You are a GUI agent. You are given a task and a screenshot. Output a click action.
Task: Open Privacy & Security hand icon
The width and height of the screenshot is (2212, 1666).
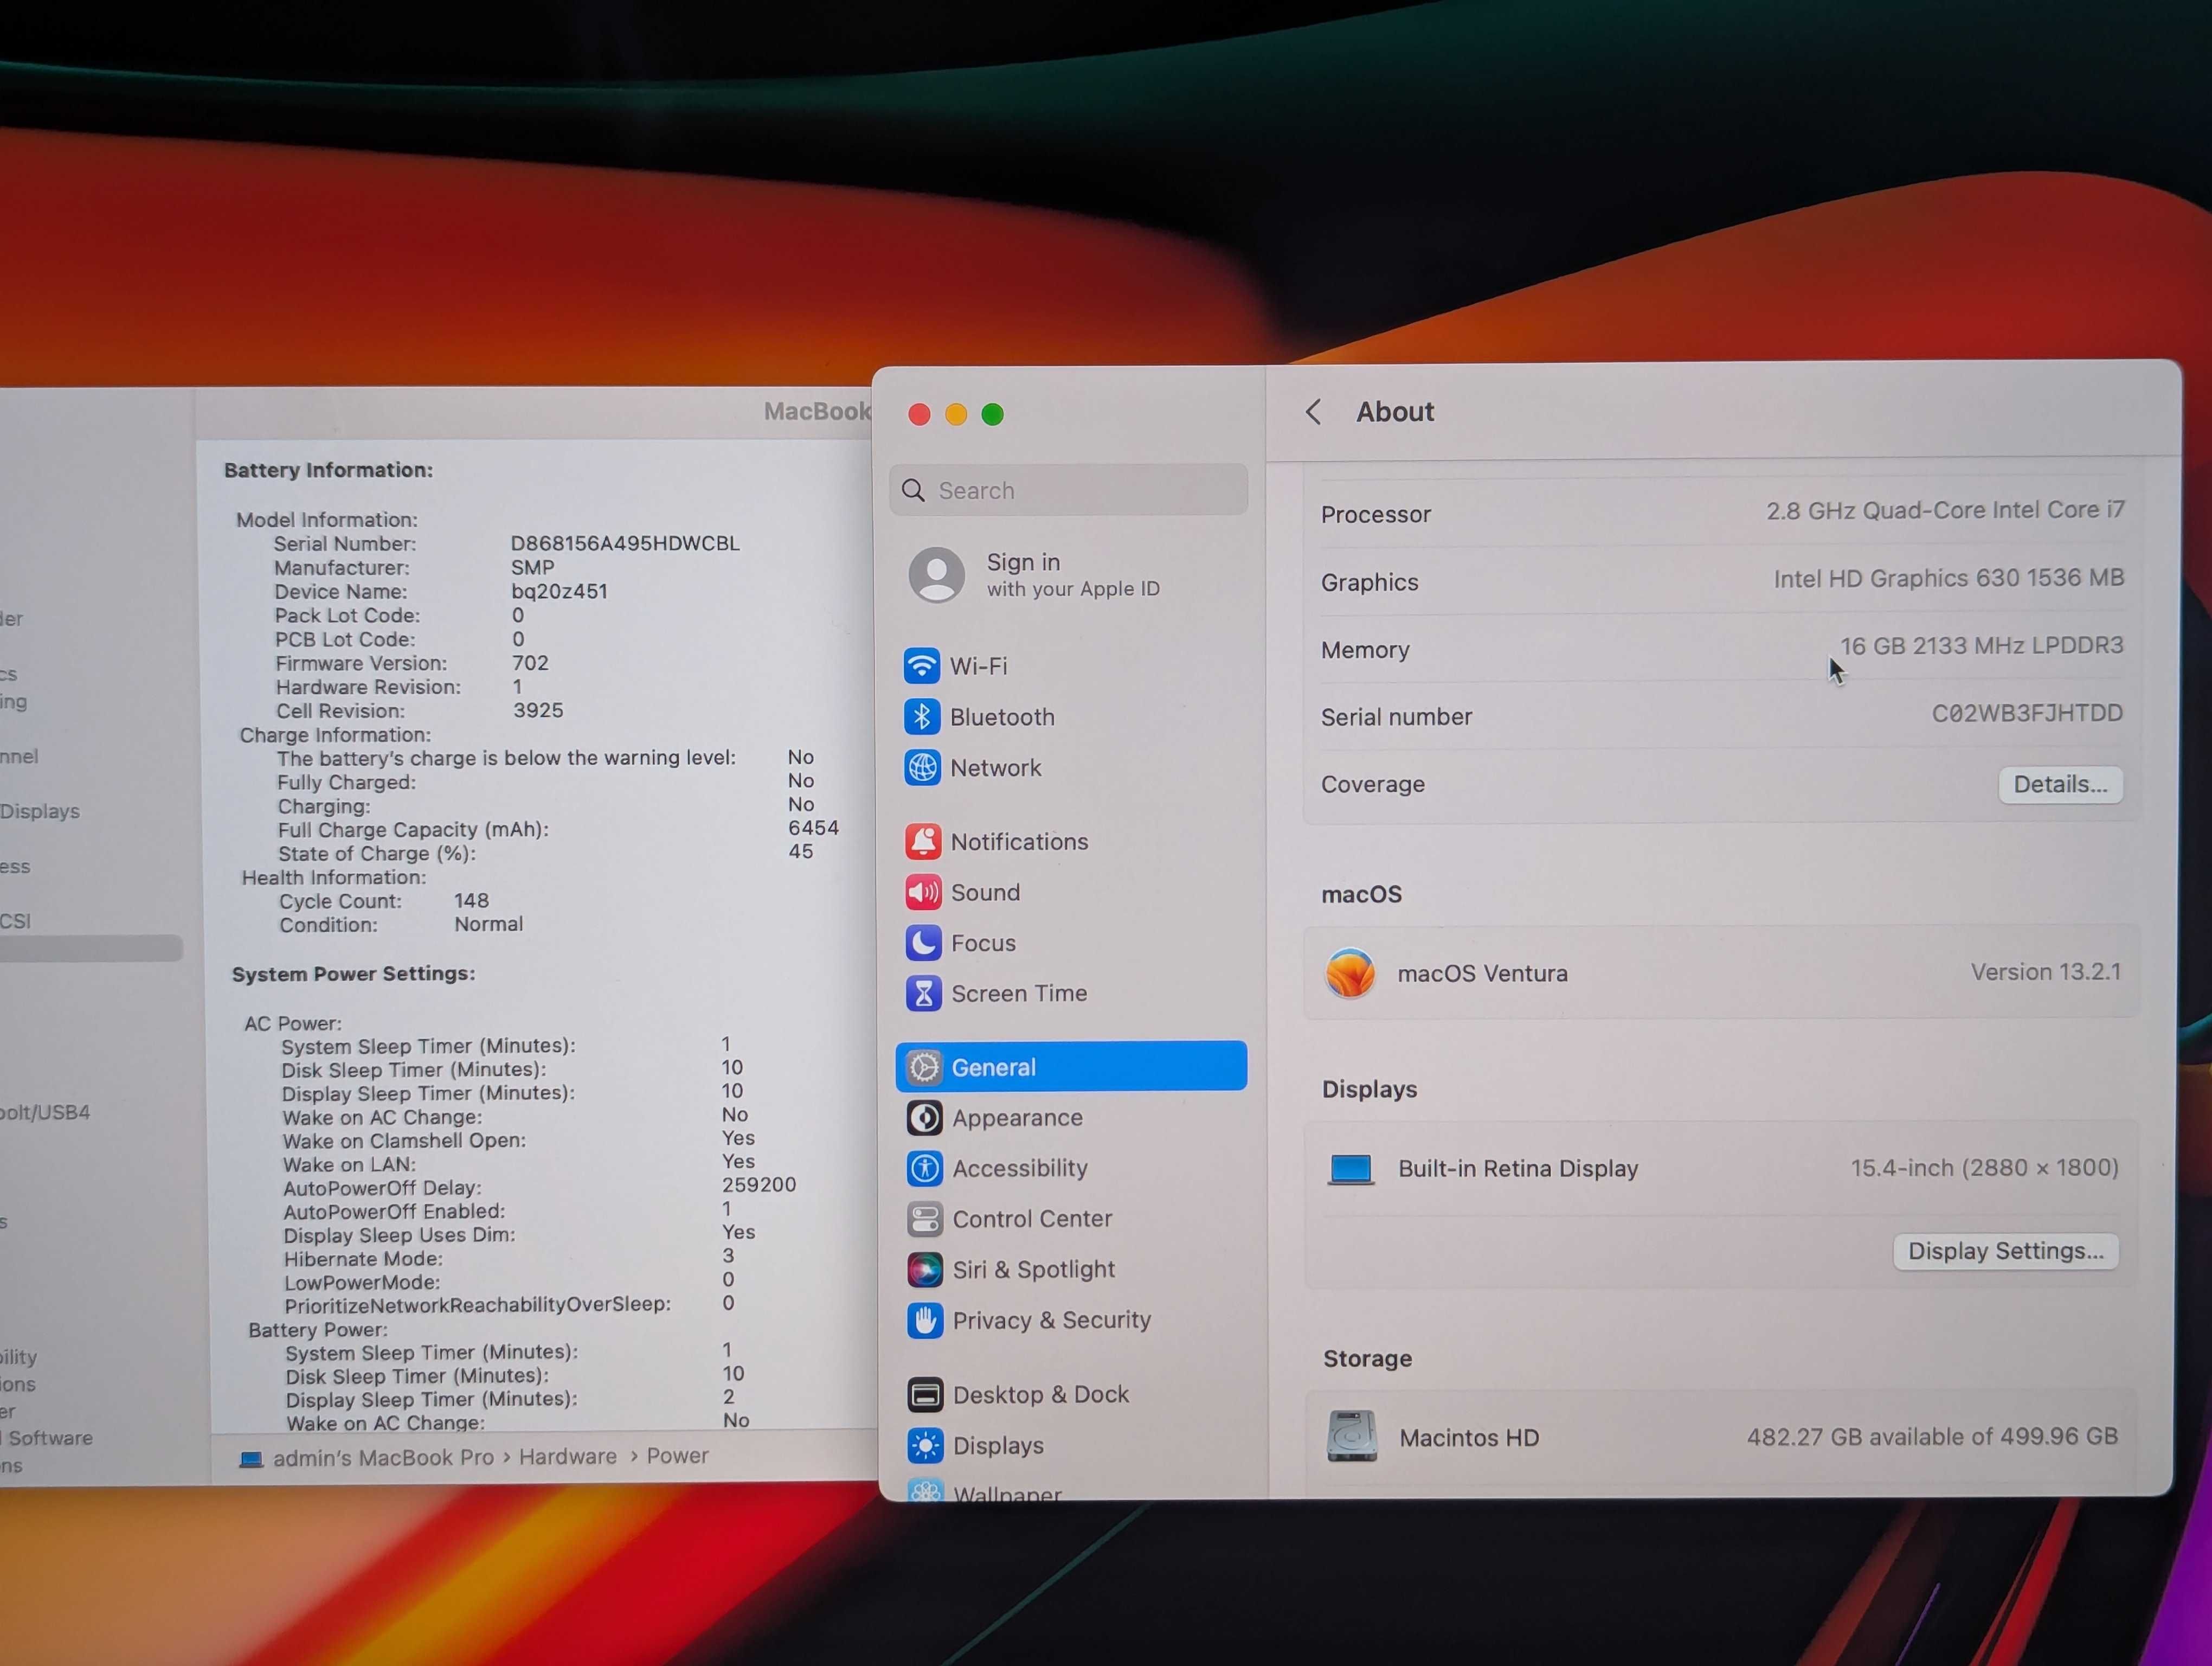click(x=925, y=1320)
